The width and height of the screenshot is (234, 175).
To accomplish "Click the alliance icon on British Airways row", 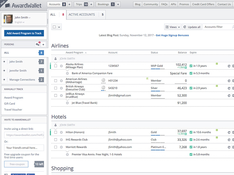I will pyautogui.click(x=103, y=88).
